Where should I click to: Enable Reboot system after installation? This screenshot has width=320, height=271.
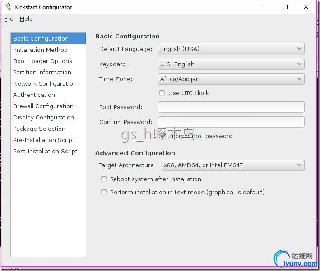tap(104, 179)
